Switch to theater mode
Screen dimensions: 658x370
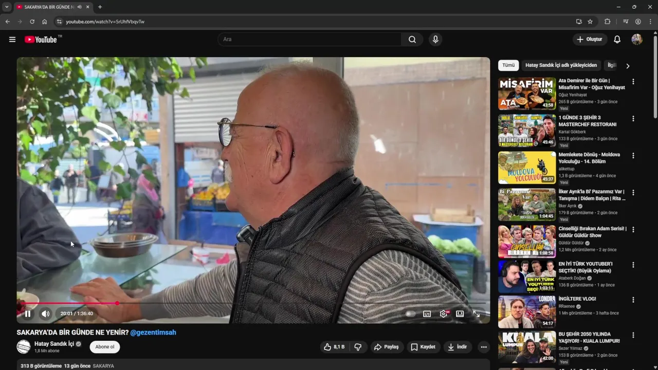coord(460,313)
